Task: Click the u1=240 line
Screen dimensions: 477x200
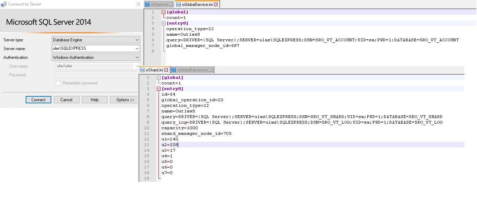Action: tap(170, 139)
